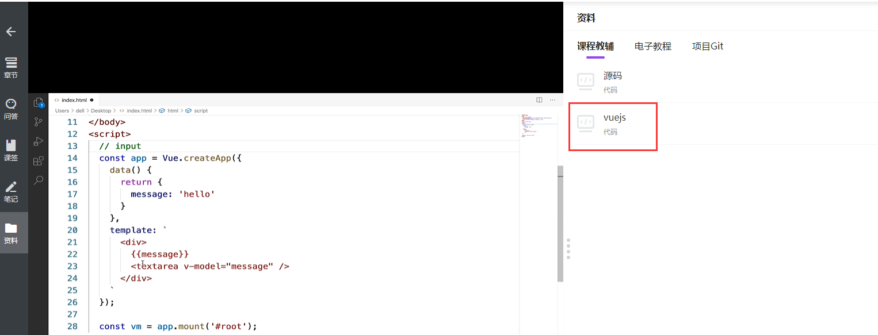Screen dimensions: 878x335
Task: Click the unsaved dot on index.html tab
Action: [92, 100]
